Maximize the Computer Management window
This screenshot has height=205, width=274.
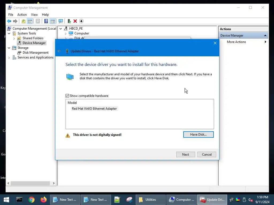coord(250,7)
